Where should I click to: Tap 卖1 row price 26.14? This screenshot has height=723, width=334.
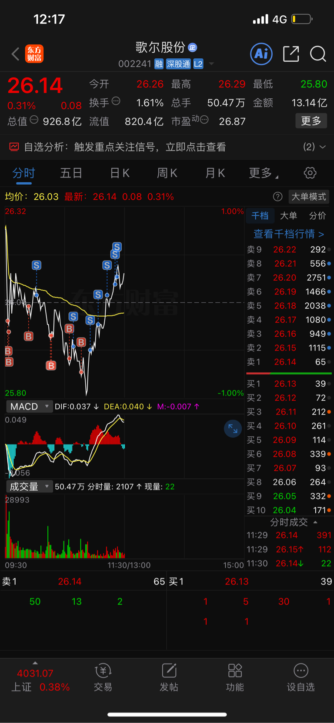[285, 362]
